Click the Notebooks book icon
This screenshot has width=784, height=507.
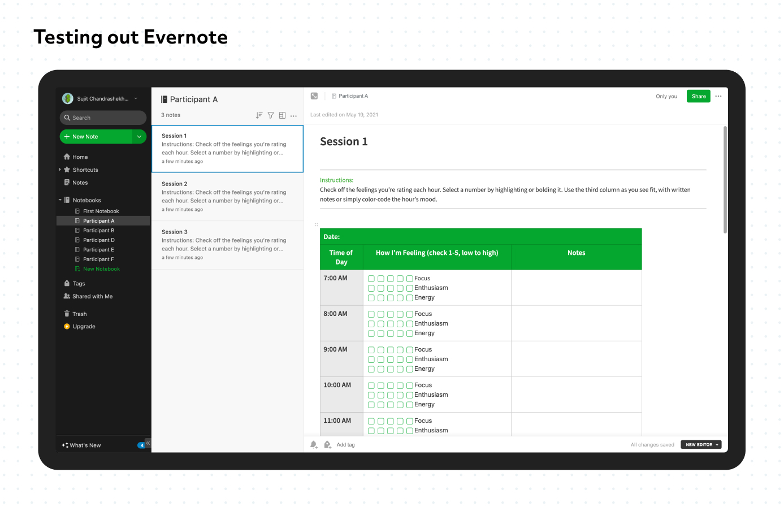tap(67, 200)
